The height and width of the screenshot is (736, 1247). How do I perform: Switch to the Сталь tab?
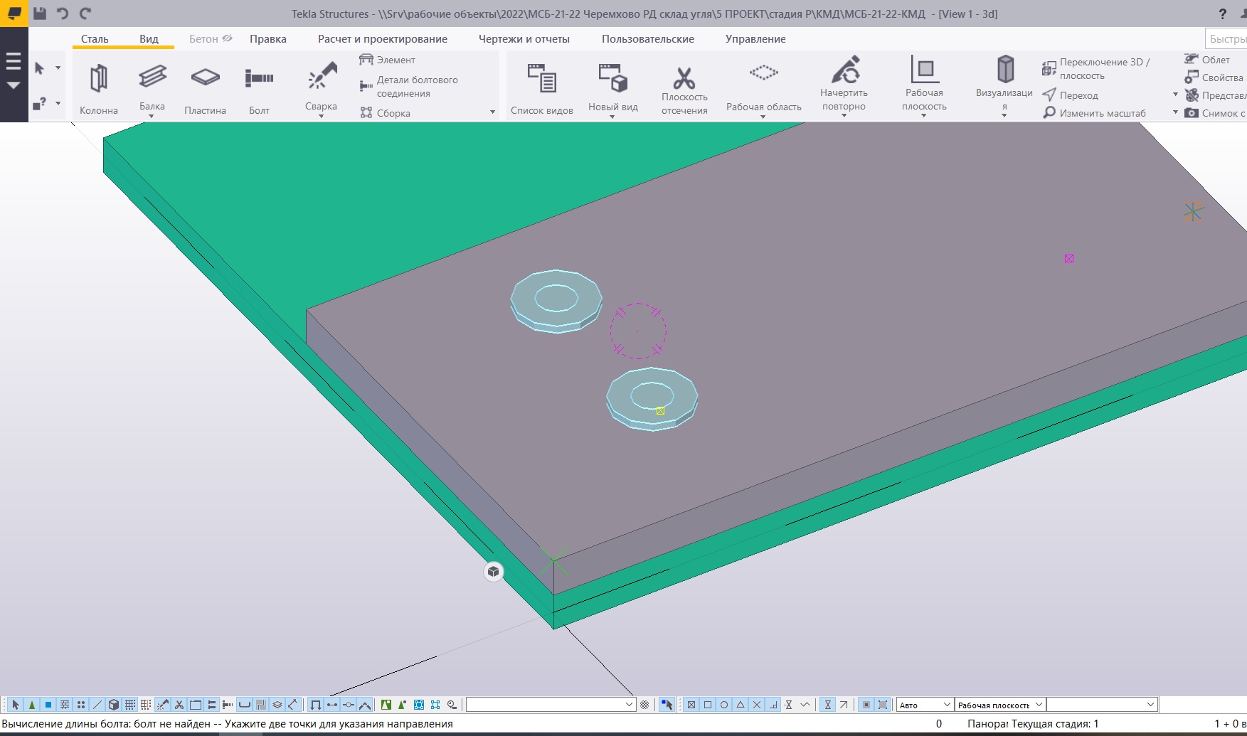95,39
